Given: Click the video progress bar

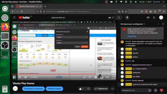Looking at the screenshot, I should pos(64,74).
